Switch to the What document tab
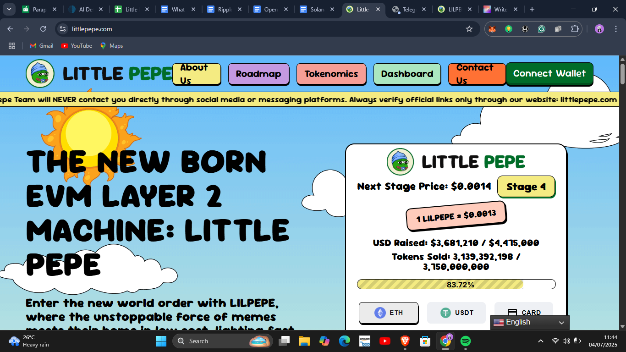626x352 pixels. coord(178,9)
